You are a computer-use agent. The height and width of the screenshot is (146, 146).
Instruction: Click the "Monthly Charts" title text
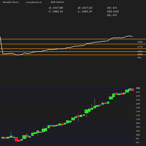[x=11, y=2]
